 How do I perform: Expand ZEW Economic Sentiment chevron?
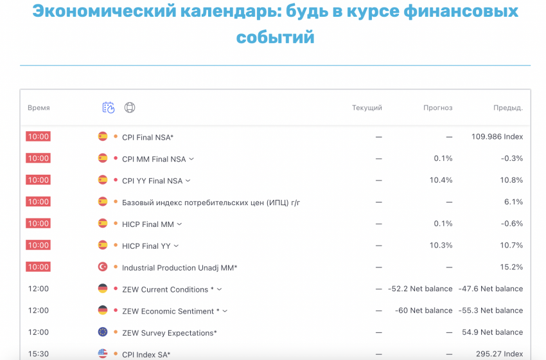[x=225, y=311]
